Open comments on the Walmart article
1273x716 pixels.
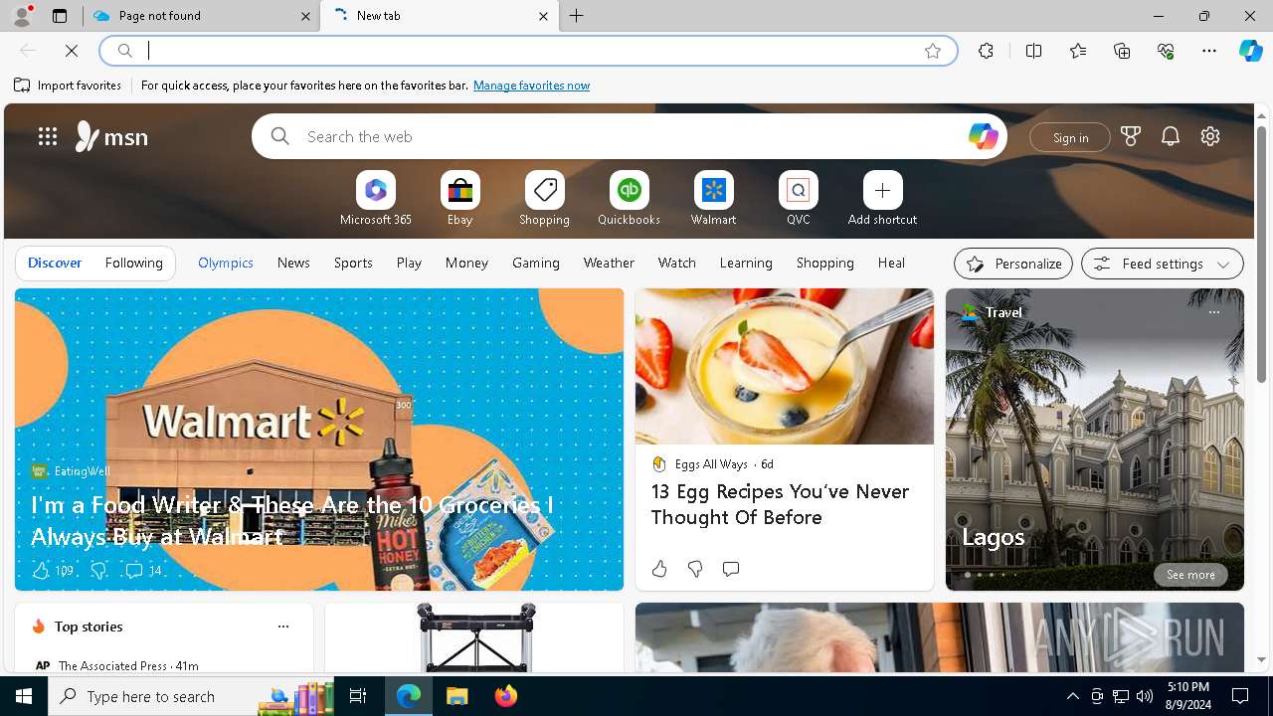click(143, 570)
